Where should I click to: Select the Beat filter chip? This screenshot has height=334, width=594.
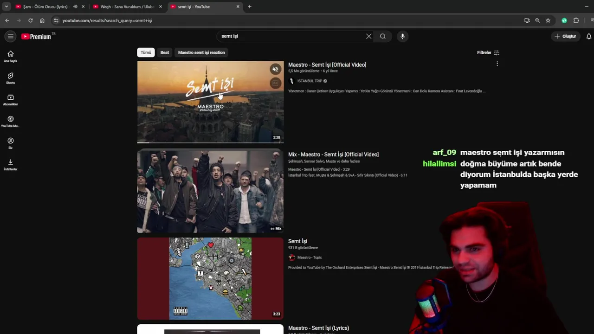pyautogui.click(x=165, y=52)
